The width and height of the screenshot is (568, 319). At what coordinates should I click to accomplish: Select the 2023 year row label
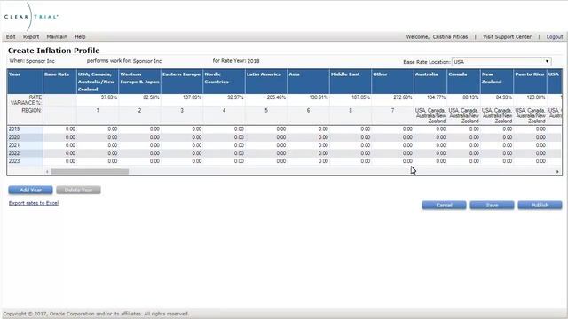pos(25,161)
